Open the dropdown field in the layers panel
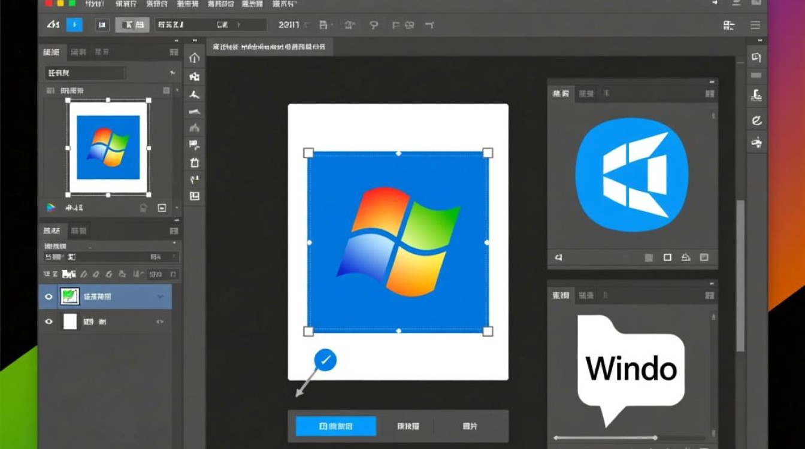805x449 pixels. [x=111, y=257]
